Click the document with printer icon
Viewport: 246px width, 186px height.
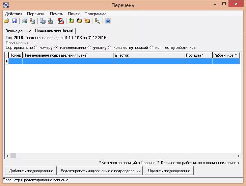(43, 21)
